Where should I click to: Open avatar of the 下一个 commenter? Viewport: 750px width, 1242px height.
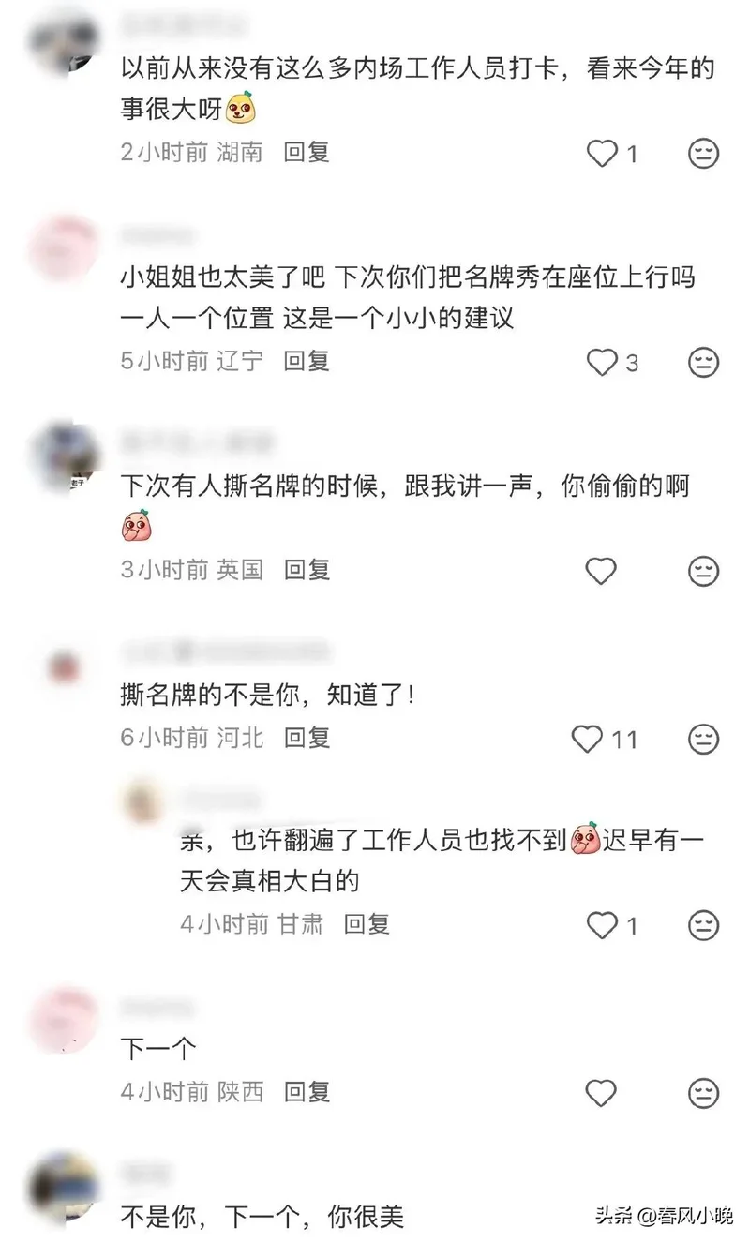click(x=64, y=1018)
